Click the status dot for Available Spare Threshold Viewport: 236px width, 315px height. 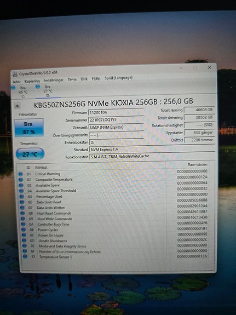coord(21,191)
